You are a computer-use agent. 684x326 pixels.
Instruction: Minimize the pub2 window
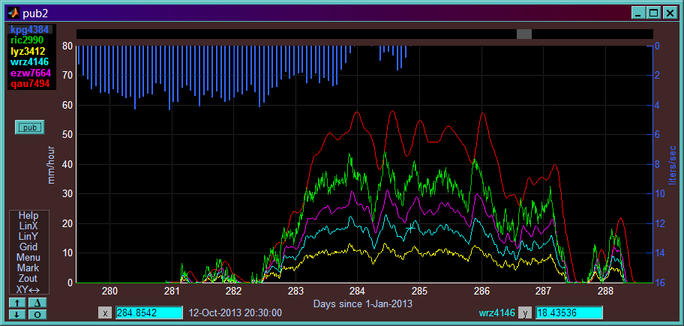coord(637,13)
